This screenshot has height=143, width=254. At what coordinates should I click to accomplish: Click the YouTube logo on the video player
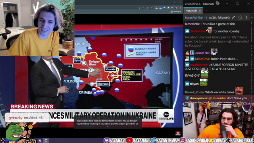[x=178, y=133]
